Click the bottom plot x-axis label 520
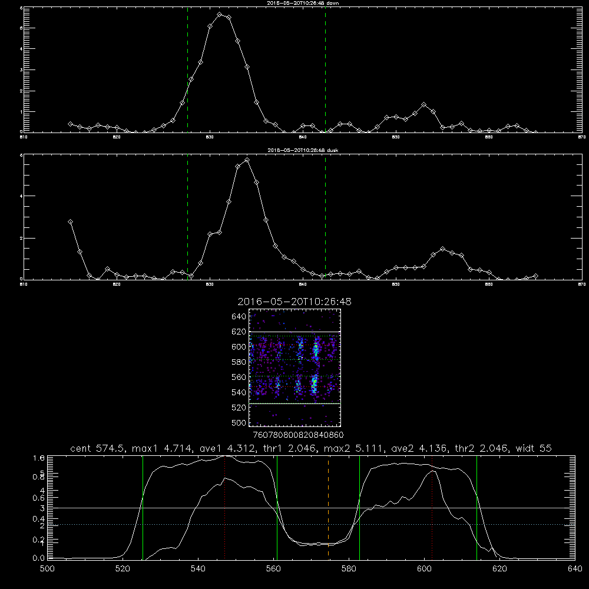The height and width of the screenshot is (589, 589). (x=123, y=569)
